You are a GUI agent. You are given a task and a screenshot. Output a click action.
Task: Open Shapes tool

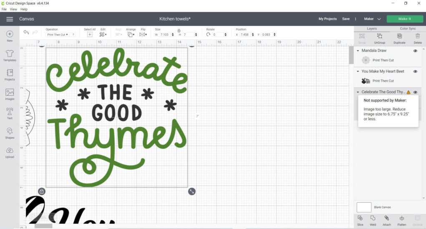(x=10, y=133)
